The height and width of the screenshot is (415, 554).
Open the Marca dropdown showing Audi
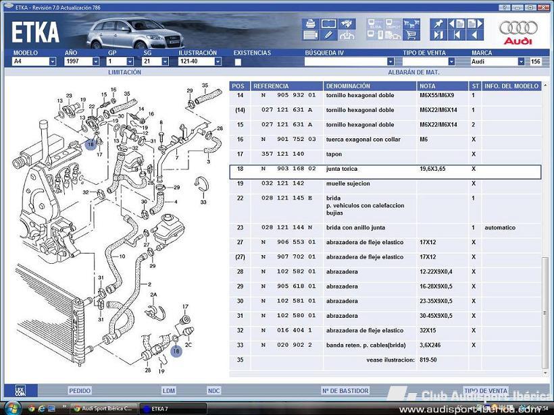click(521, 62)
